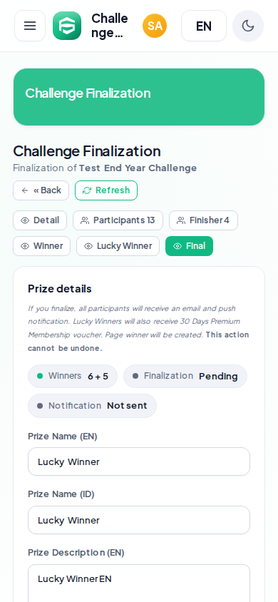Click the green app logo
The height and width of the screenshot is (602, 278).
click(67, 26)
